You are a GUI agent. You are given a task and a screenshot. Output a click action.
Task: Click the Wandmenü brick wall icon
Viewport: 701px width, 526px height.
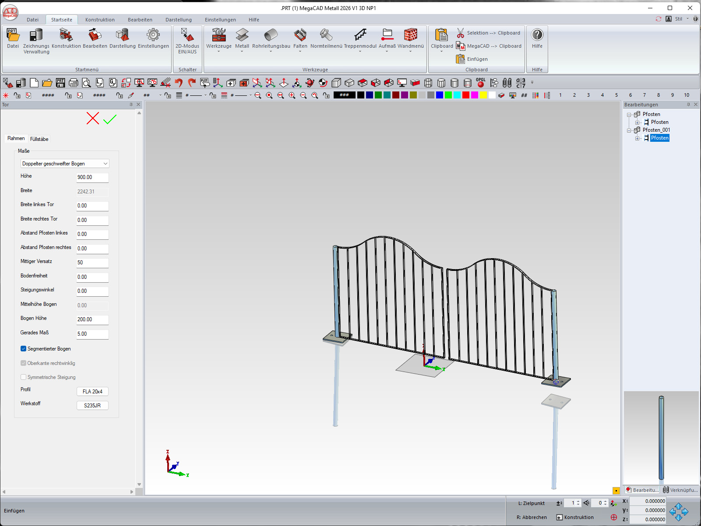coord(410,35)
